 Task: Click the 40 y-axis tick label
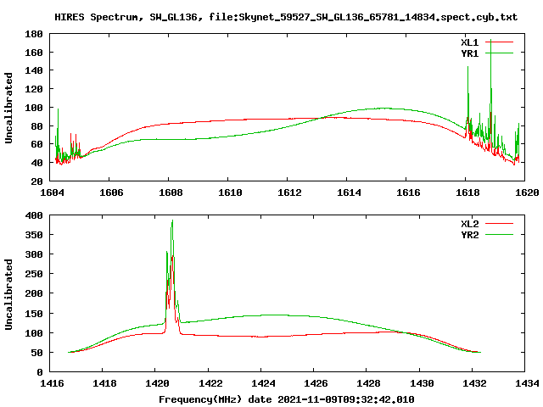[x=36, y=163]
